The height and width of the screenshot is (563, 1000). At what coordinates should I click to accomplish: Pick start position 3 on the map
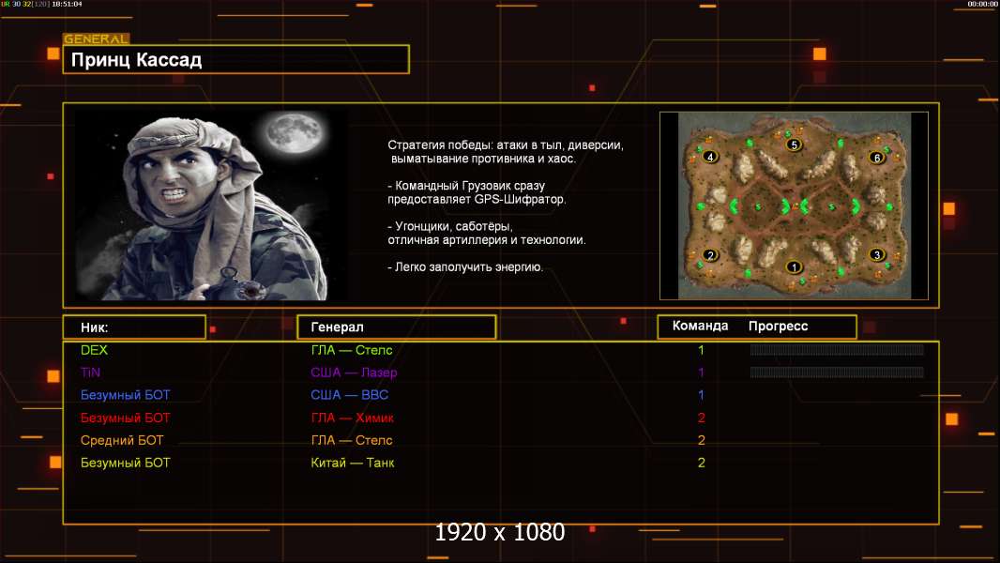pyautogui.click(x=876, y=254)
